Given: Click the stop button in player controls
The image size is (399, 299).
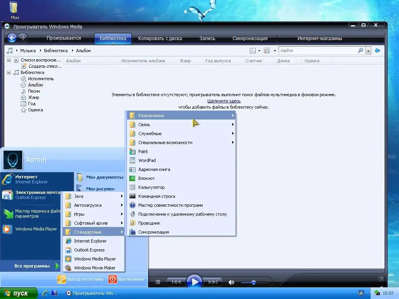Looking at the screenshot, I should pos(158,282).
